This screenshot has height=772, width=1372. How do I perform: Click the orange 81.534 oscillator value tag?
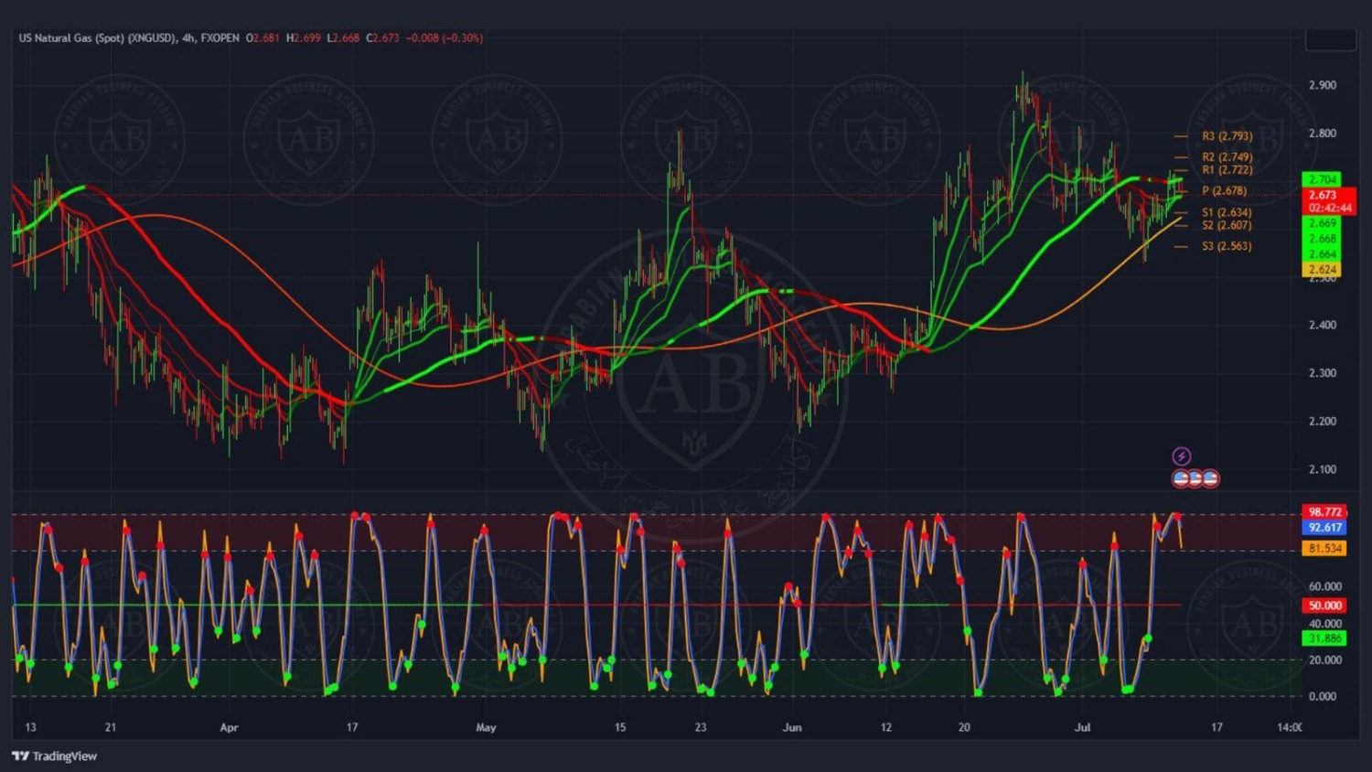[x=1324, y=550]
